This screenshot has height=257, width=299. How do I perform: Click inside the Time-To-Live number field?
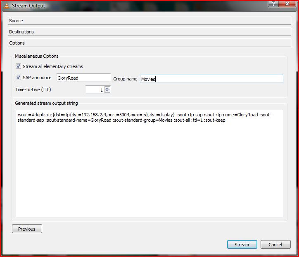[x=95, y=90]
